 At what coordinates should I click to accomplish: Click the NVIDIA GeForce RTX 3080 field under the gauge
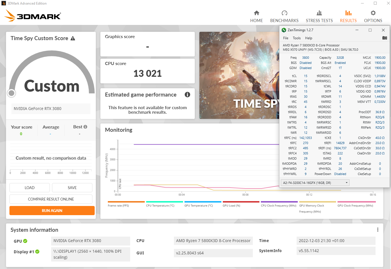pos(51,109)
